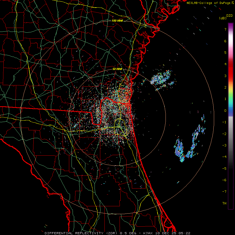Pick the 5 value on the scale

click(225, 52)
